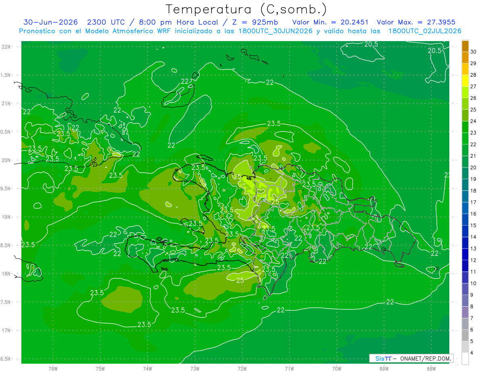Click the '19N' latitude label
The height and width of the screenshot is (374, 484).
pyautogui.click(x=6, y=217)
